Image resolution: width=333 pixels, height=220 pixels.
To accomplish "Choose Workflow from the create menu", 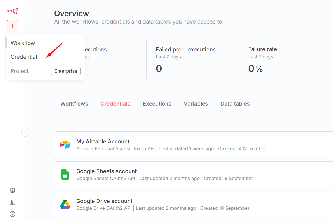I will 23,43.
